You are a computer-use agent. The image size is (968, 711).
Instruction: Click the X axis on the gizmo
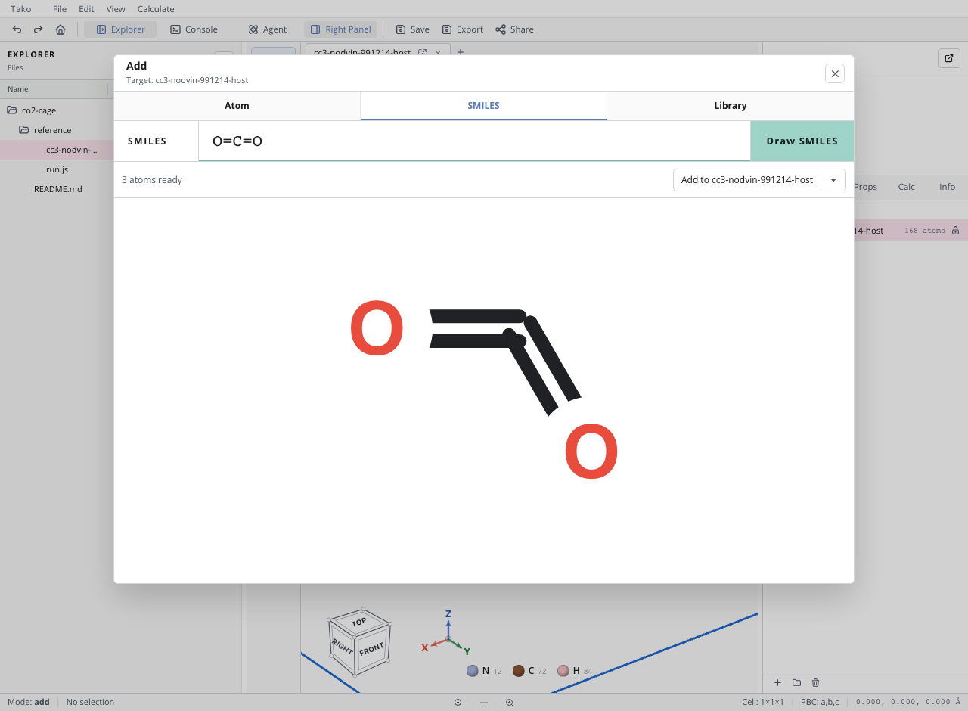click(x=425, y=647)
